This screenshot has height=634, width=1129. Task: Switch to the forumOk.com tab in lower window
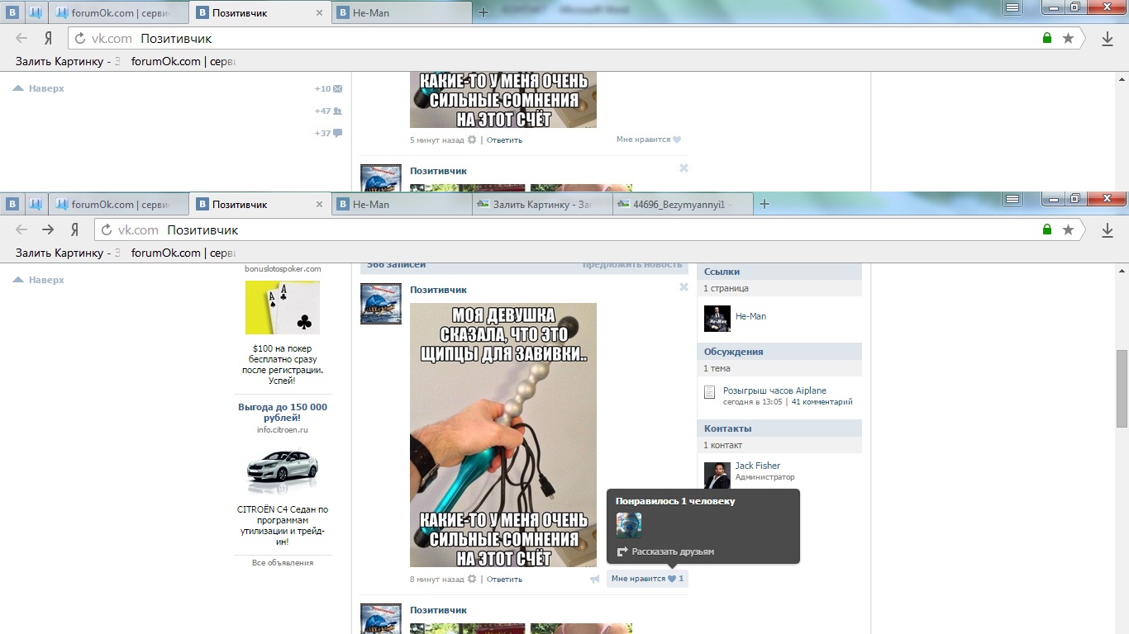pyautogui.click(x=120, y=204)
